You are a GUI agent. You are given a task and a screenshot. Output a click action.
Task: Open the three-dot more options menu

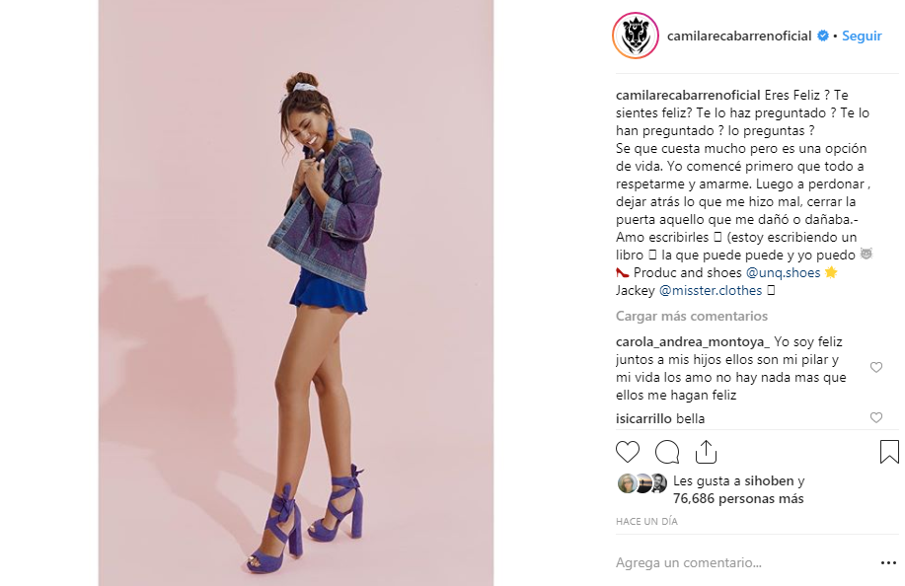889,563
